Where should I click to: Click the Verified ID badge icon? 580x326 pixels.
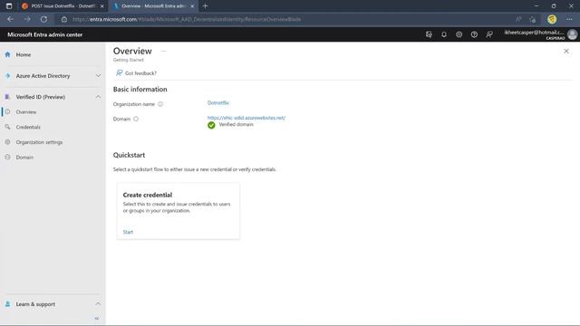7,97
